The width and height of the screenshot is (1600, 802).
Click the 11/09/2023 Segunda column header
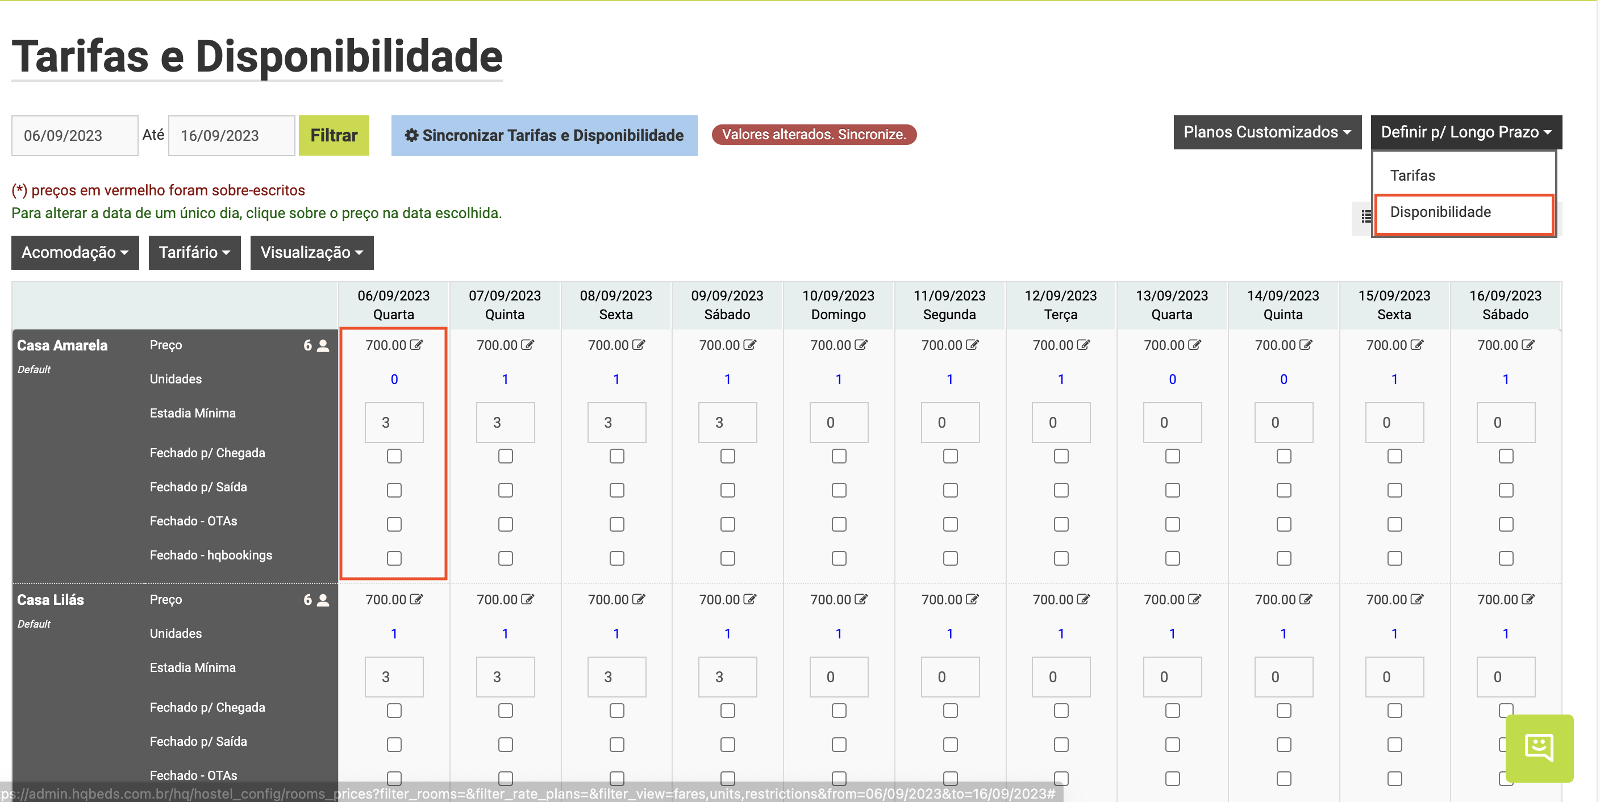click(949, 306)
